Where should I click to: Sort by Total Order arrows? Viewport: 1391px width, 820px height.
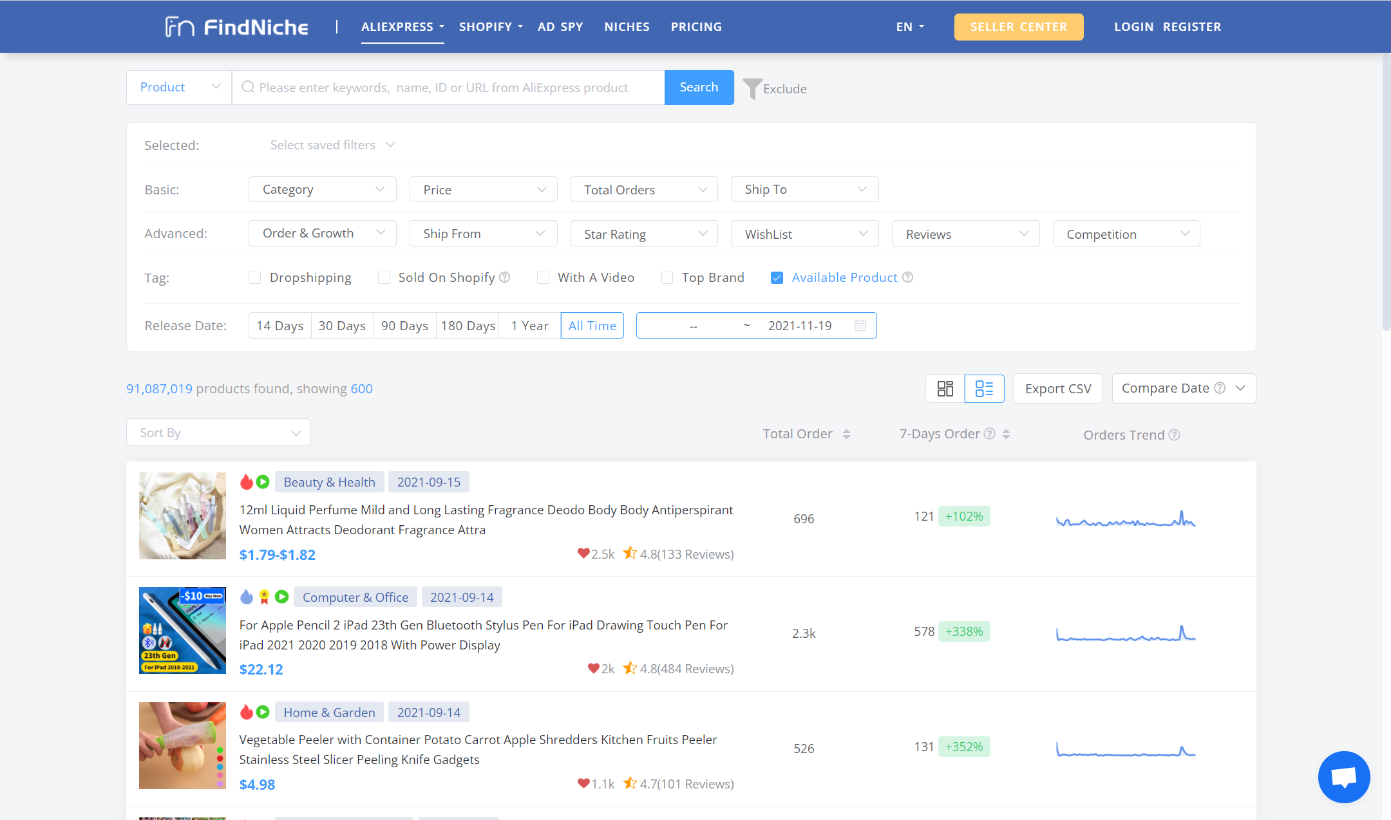pos(846,434)
